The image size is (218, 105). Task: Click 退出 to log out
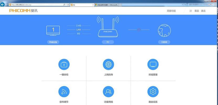pos(203,11)
